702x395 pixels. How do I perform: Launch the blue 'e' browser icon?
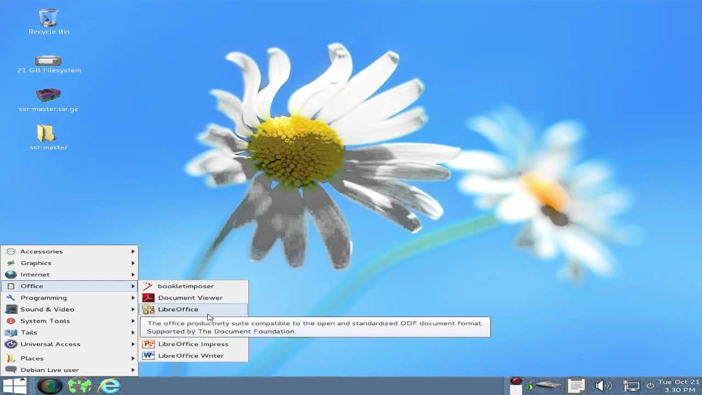point(109,386)
